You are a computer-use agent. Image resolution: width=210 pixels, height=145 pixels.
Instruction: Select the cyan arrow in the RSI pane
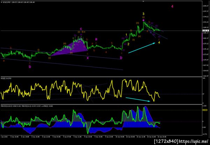(x=138, y=99)
